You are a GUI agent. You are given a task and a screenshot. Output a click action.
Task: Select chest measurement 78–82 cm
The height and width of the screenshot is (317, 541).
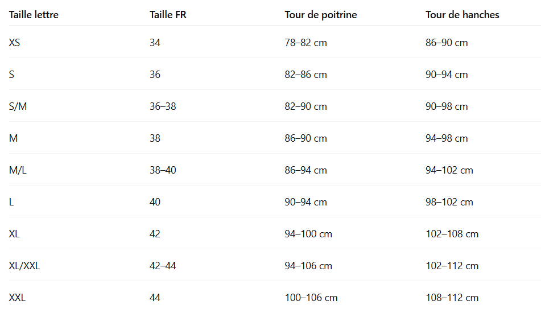(x=305, y=43)
